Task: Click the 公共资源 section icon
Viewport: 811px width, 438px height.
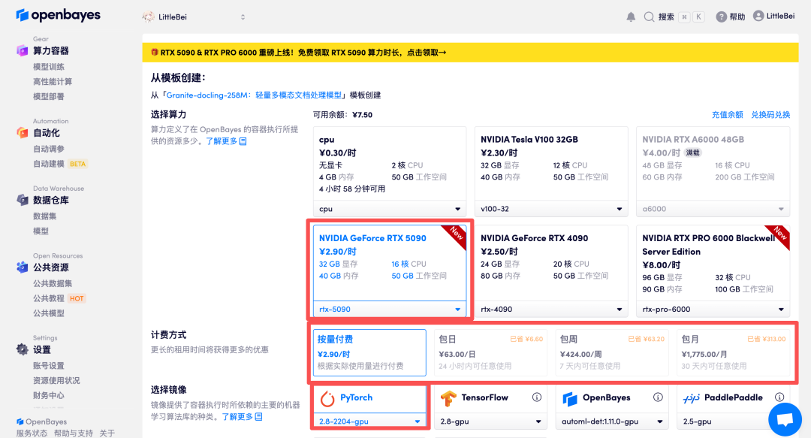Action: click(x=23, y=267)
